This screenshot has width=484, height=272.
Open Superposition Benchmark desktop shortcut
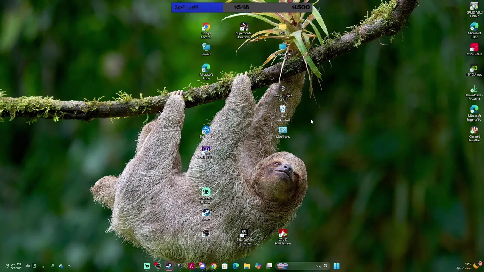coord(244,31)
